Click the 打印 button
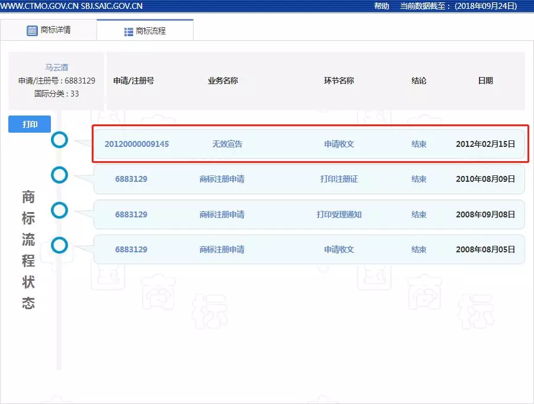Screen dimensions: 534x404 tap(30, 124)
